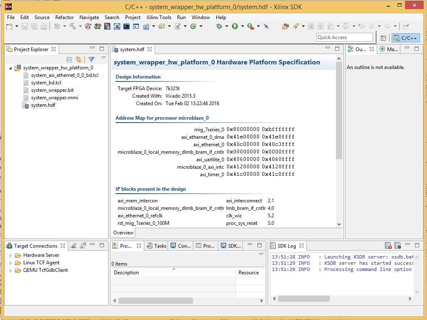Click the Debug bug icon in toolbar

pos(219,26)
